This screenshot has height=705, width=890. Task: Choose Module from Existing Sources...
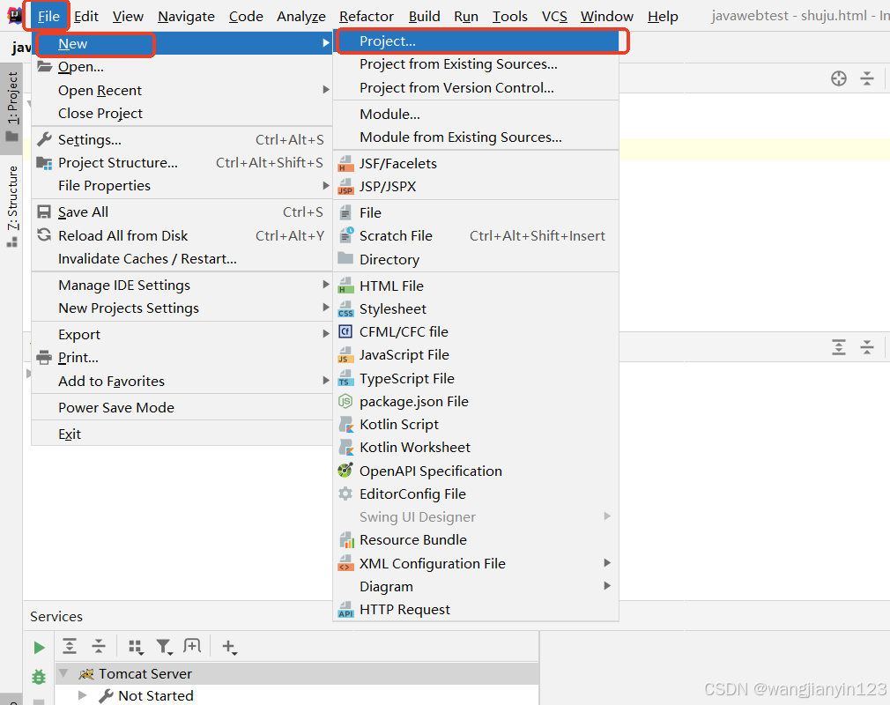pos(476,137)
